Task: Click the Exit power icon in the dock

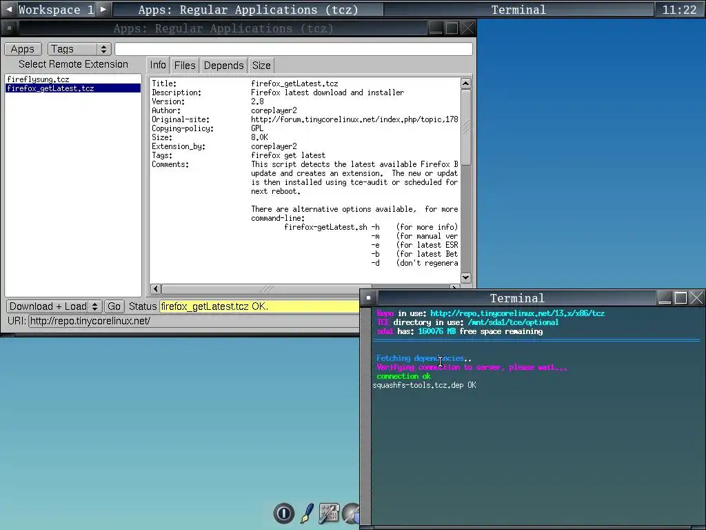Action: [283, 513]
